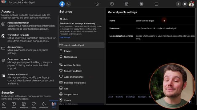
Task: Open the Watch video icon in top bar
Action: tap(112, 4)
